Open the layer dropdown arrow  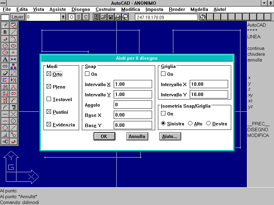63,17
